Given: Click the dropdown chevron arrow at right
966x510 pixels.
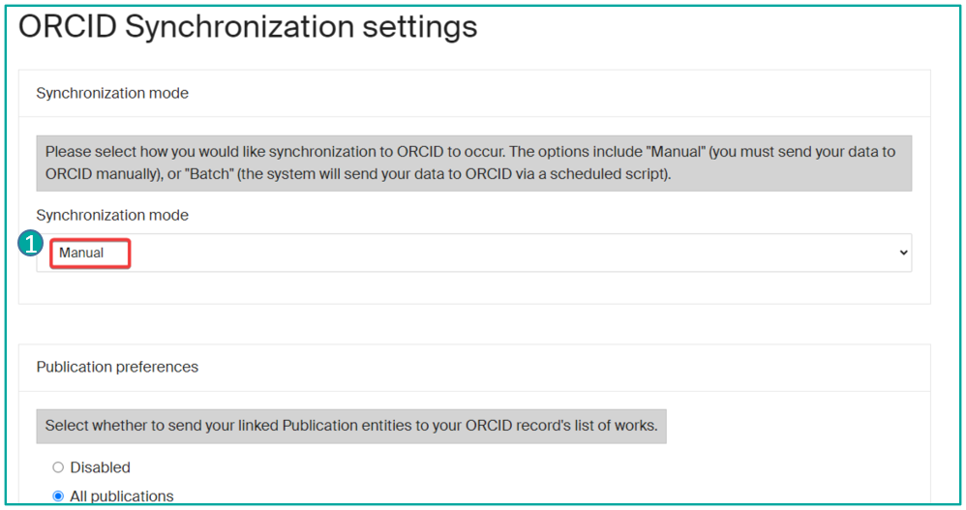Looking at the screenshot, I should 903,253.
